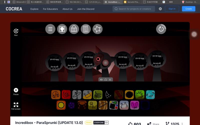Click the Create button

coord(188,9)
